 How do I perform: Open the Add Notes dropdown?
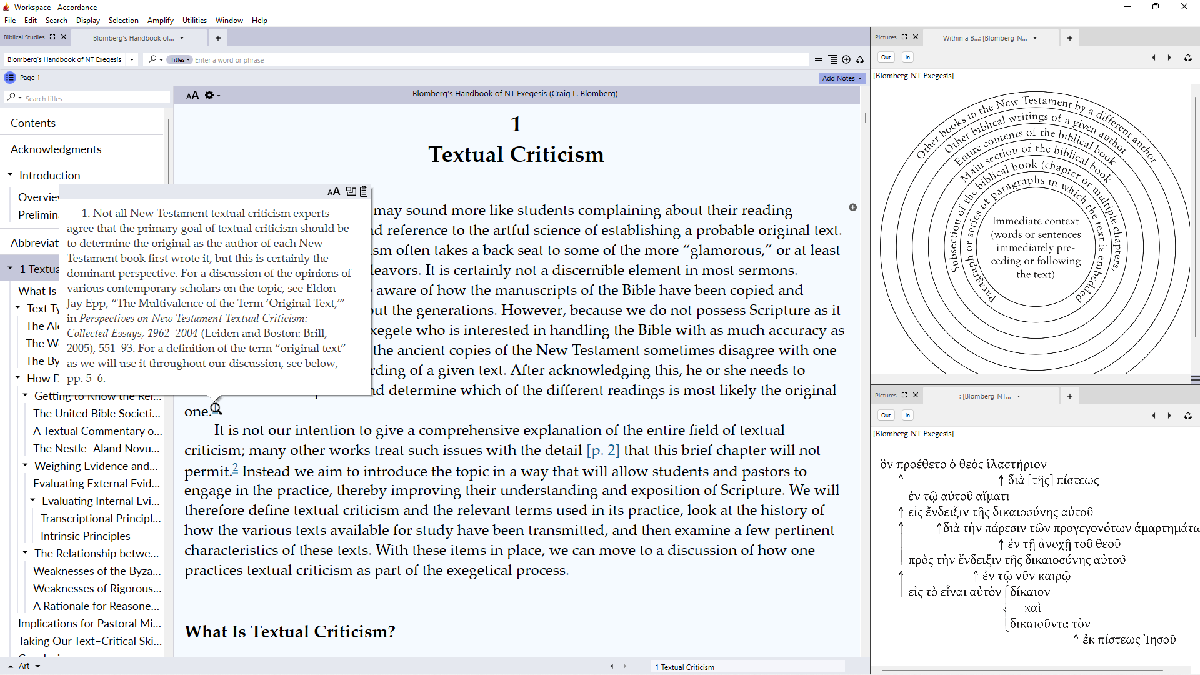(x=842, y=78)
